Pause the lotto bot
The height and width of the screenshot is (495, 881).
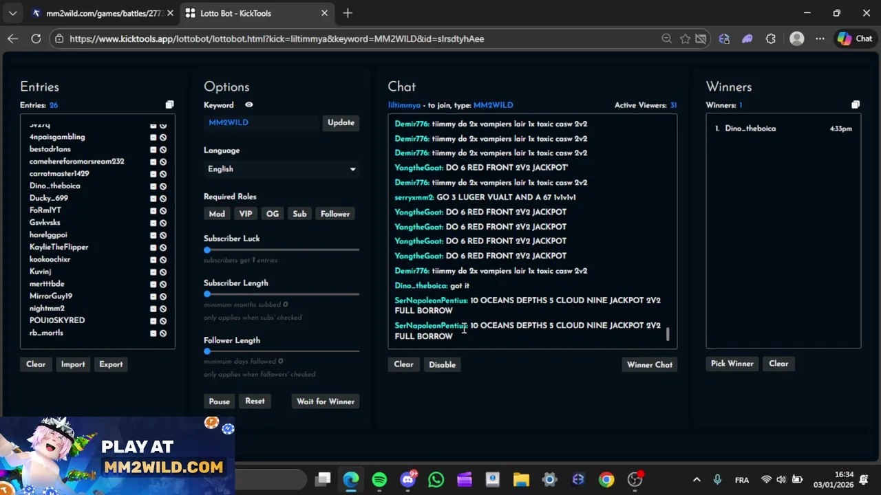coord(220,401)
